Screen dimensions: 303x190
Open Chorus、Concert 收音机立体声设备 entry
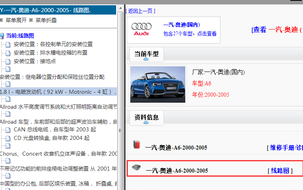tap(58, 154)
